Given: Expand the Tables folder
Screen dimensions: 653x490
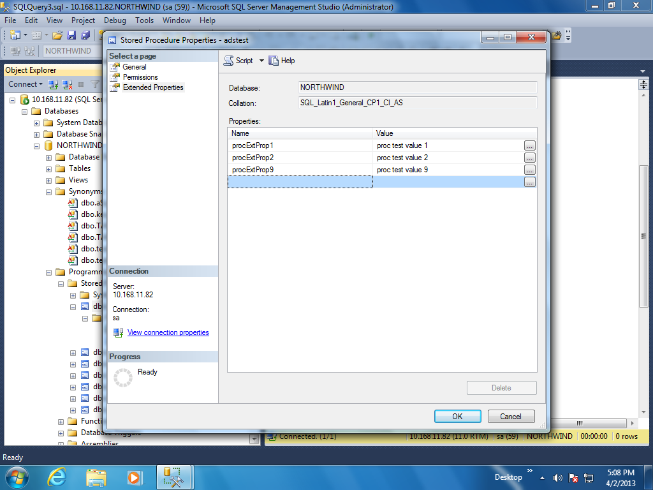Looking at the screenshot, I should tap(48, 169).
